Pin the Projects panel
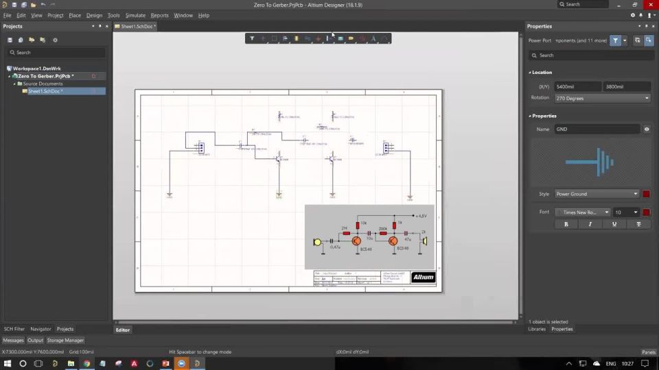This screenshot has height=370, width=659. tap(100, 26)
